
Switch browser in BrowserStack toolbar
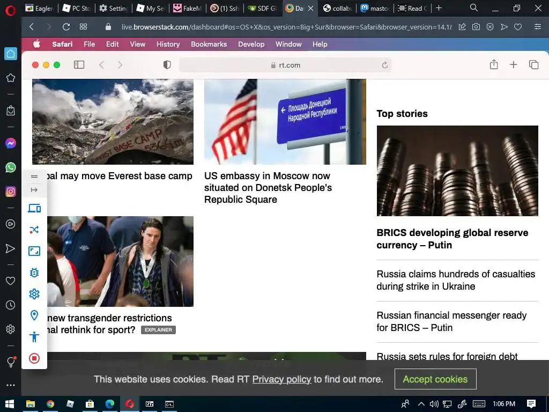[34, 209]
